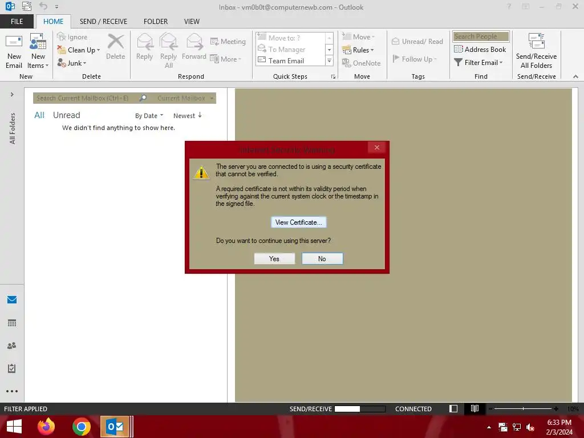This screenshot has width=584, height=438.
Task: Select Move to: ? quick step
Action: (x=290, y=38)
